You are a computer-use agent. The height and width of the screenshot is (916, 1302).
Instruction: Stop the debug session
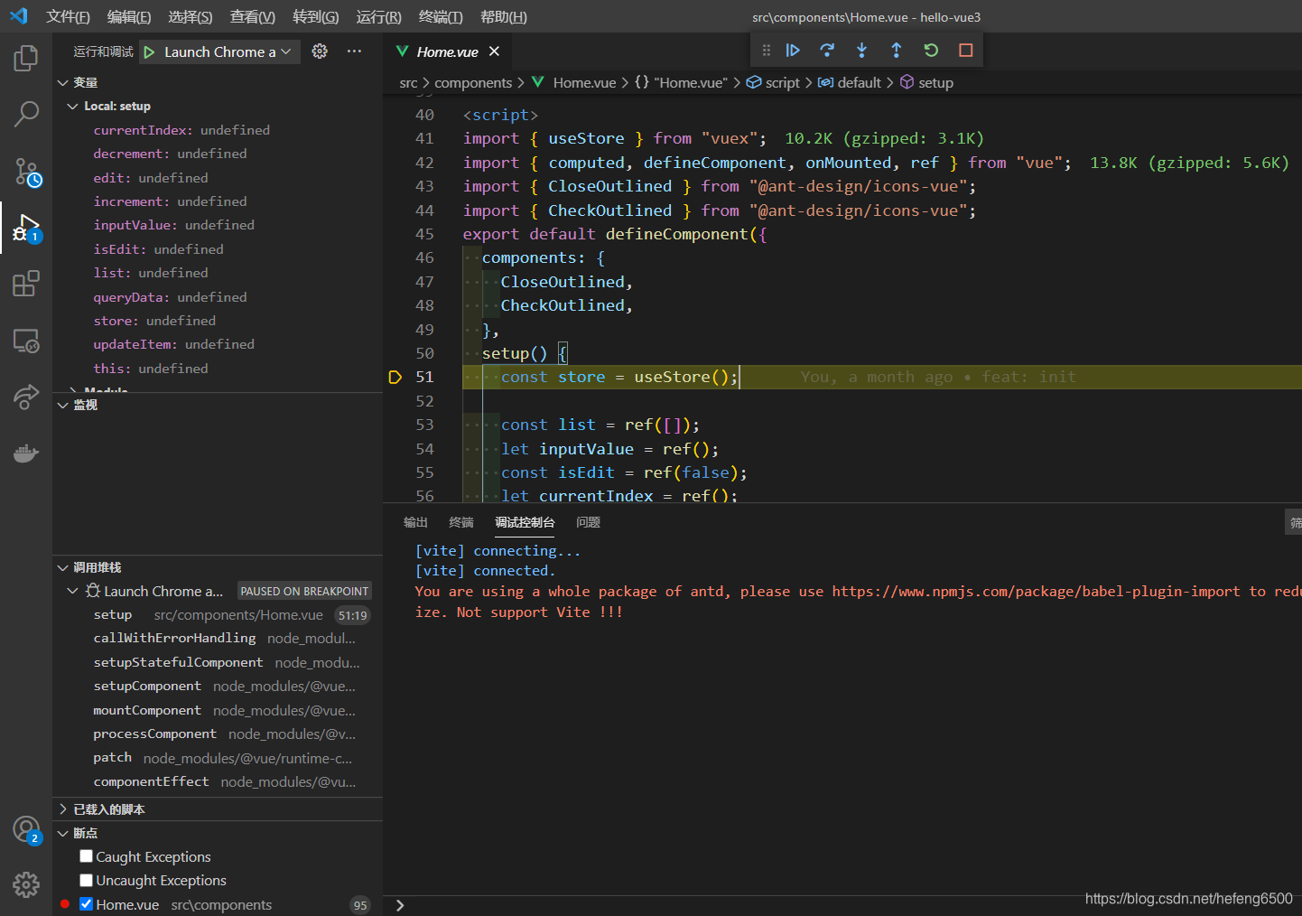(965, 51)
